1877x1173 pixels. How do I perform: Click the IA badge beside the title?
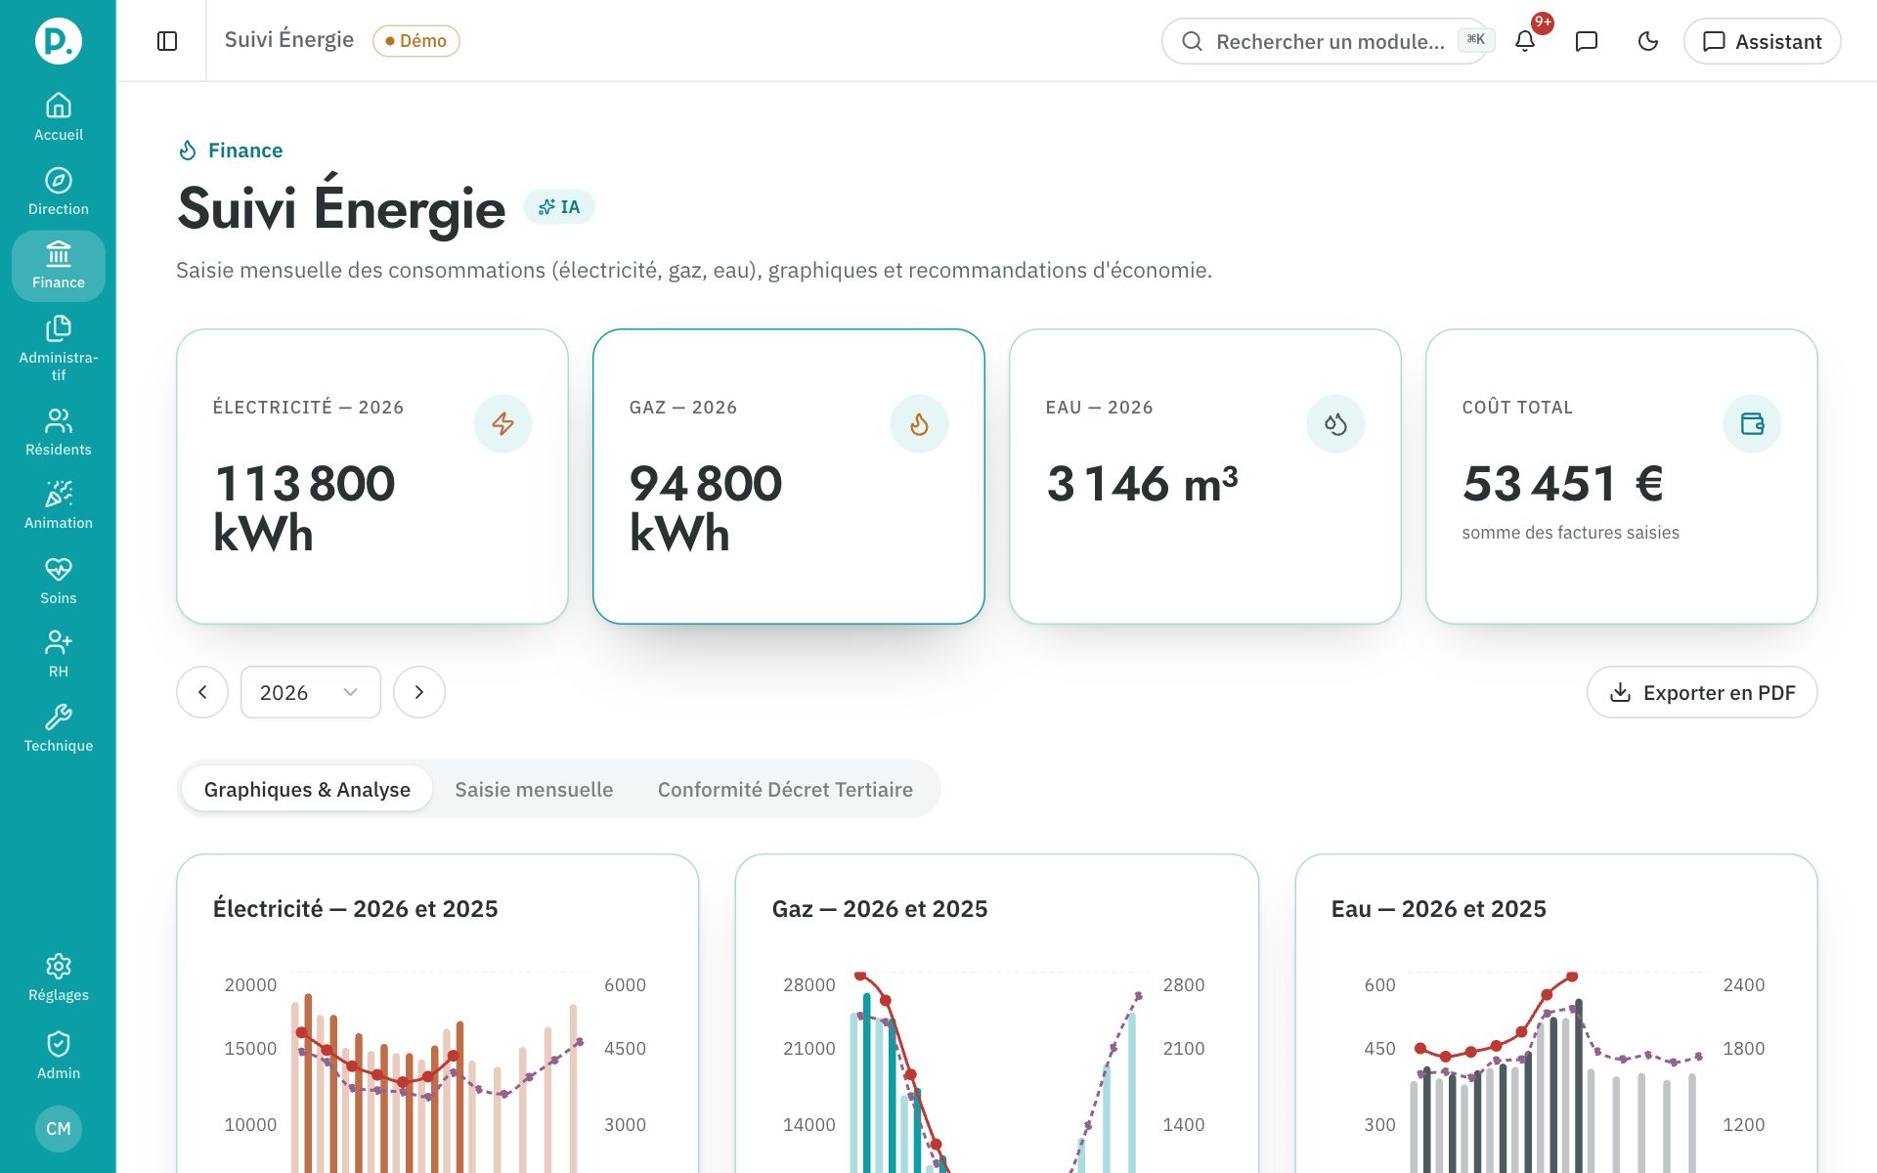point(559,207)
